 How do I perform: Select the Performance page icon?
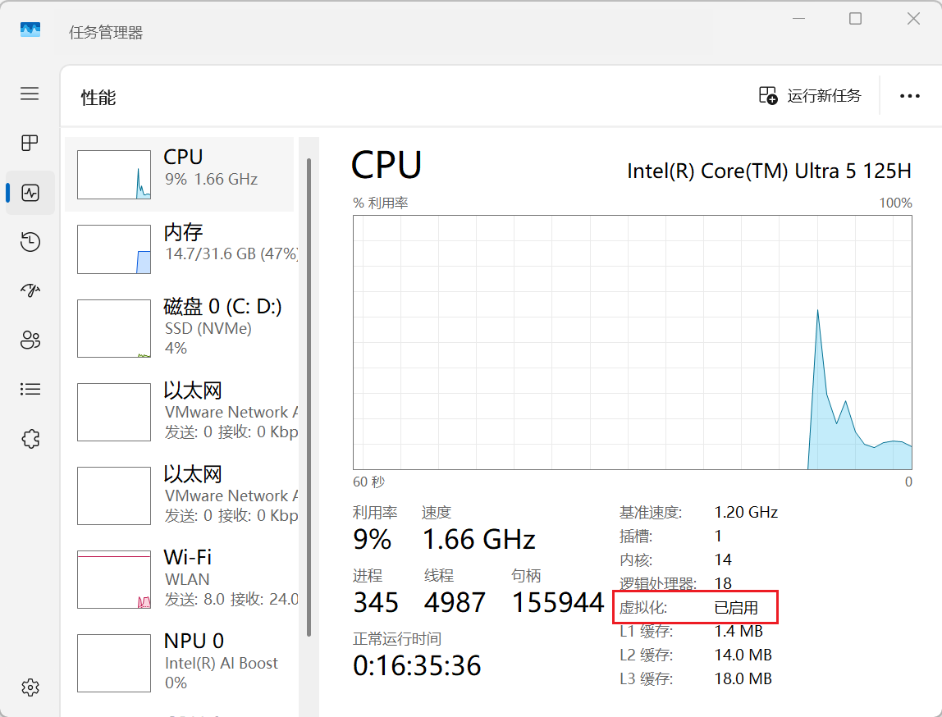tap(30, 193)
